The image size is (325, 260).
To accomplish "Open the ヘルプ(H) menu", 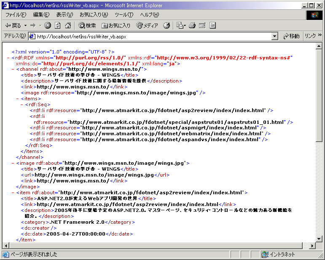I will pyautogui.click(x=150, y=15).
